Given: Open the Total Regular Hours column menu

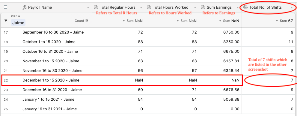Looking at the screenshot, I should 141,7.
